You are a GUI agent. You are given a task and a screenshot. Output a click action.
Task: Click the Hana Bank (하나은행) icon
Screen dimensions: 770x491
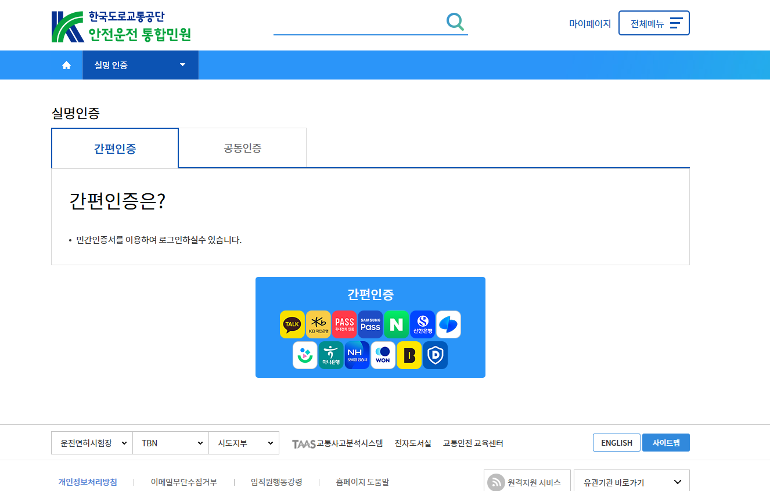[331, 355]
